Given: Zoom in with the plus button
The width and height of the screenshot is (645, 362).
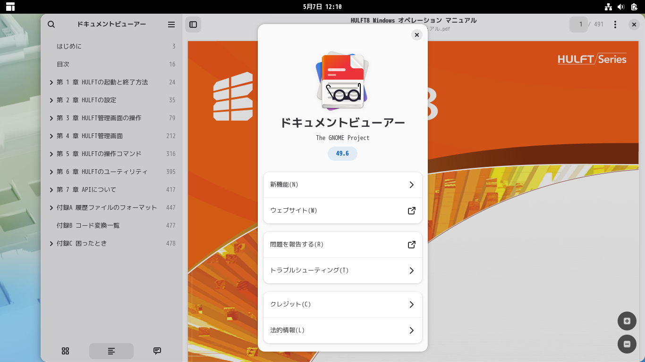Looking at the screenshot, I should pyautogui.click(x=627, y=321).
